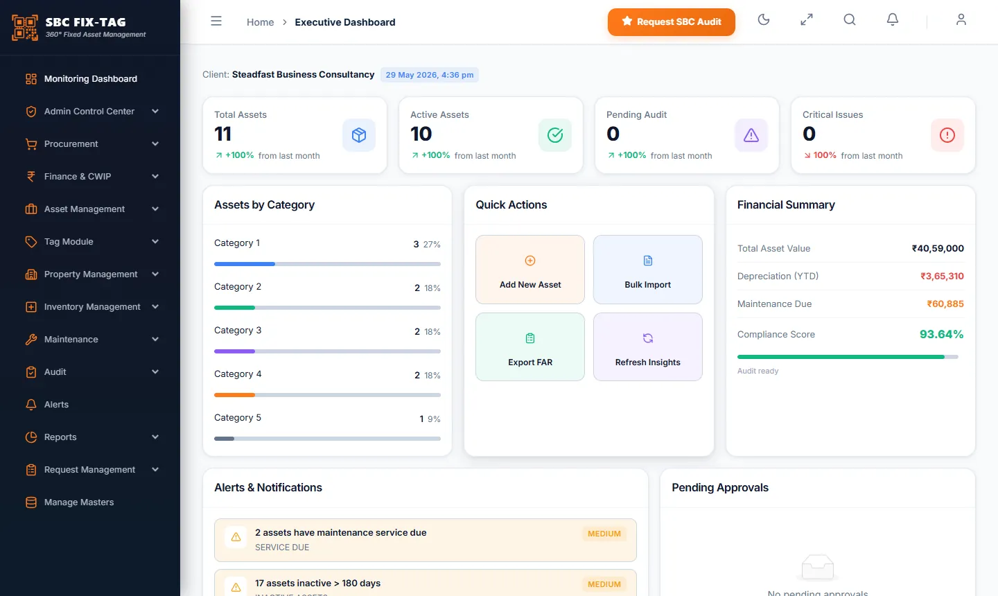Image resolution: width=998 pixels, height=596 pixels.
Task: Open the Monitoring Dashboard menu item
Action: pos(90,79)
